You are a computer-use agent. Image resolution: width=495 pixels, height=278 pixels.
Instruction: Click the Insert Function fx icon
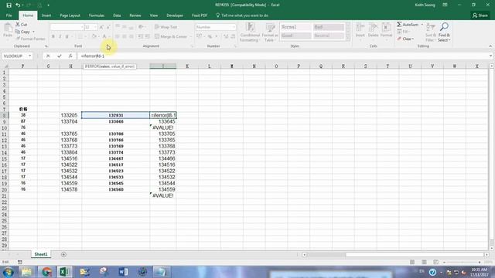coord(70,56)
